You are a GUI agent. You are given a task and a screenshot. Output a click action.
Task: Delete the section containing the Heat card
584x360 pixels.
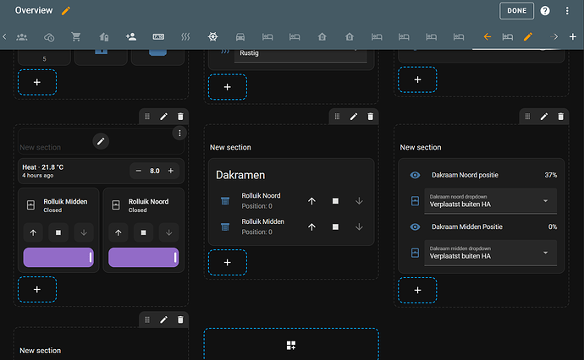180,117
